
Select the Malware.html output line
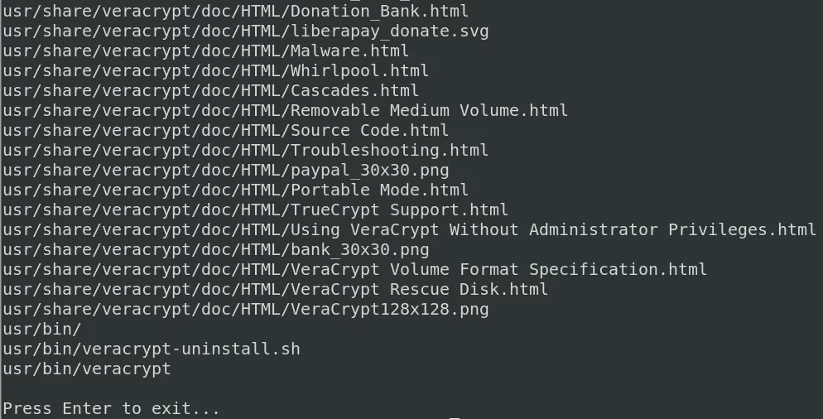pos(205,51)
